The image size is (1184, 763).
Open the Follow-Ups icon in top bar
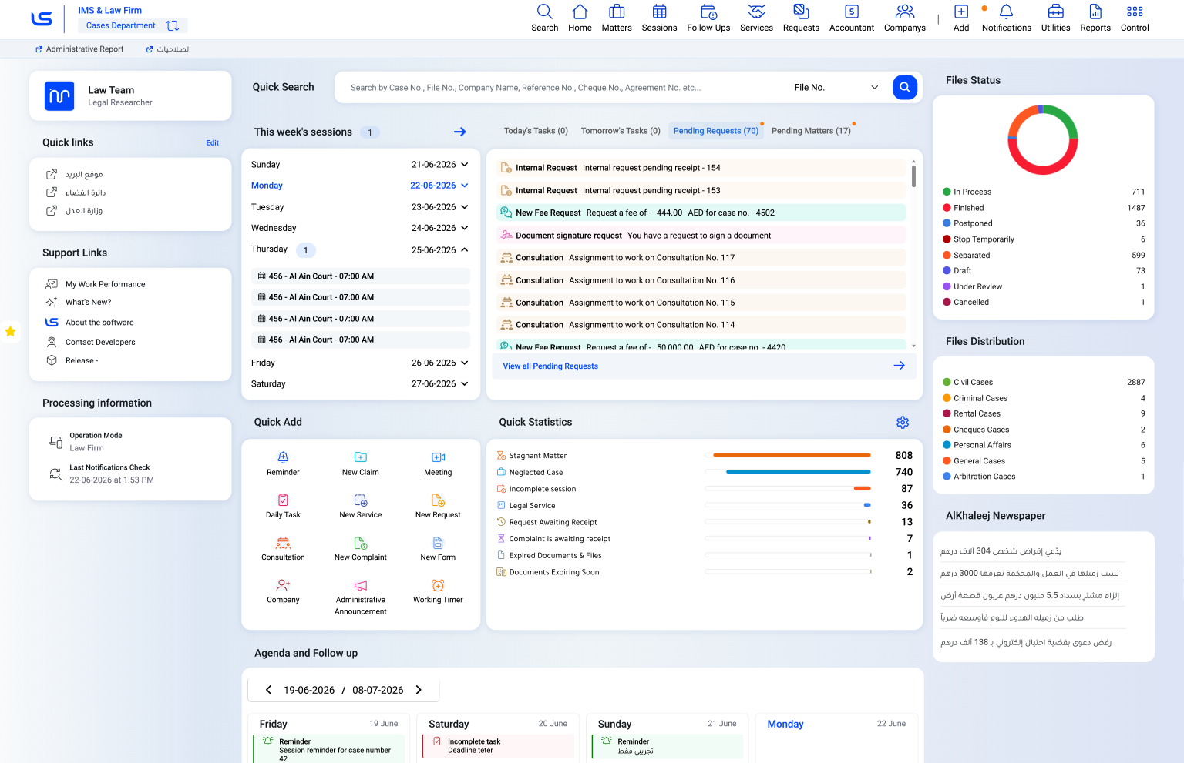(708, 12)
